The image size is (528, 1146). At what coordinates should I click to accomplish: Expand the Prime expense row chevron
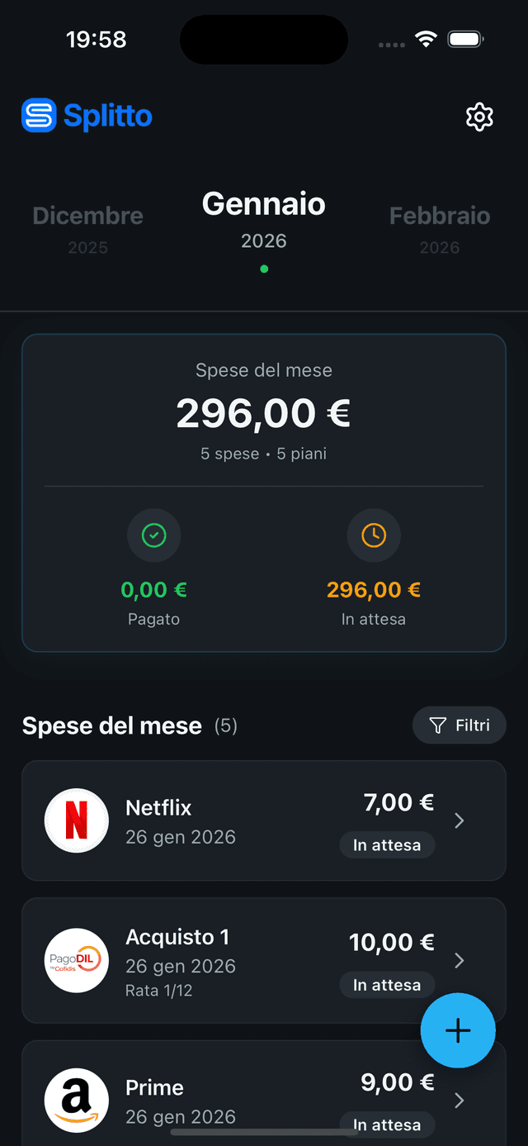click(460, 1100)
